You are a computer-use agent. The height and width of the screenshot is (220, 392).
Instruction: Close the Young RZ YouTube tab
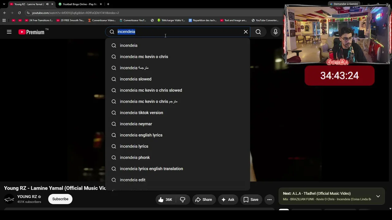52,4
